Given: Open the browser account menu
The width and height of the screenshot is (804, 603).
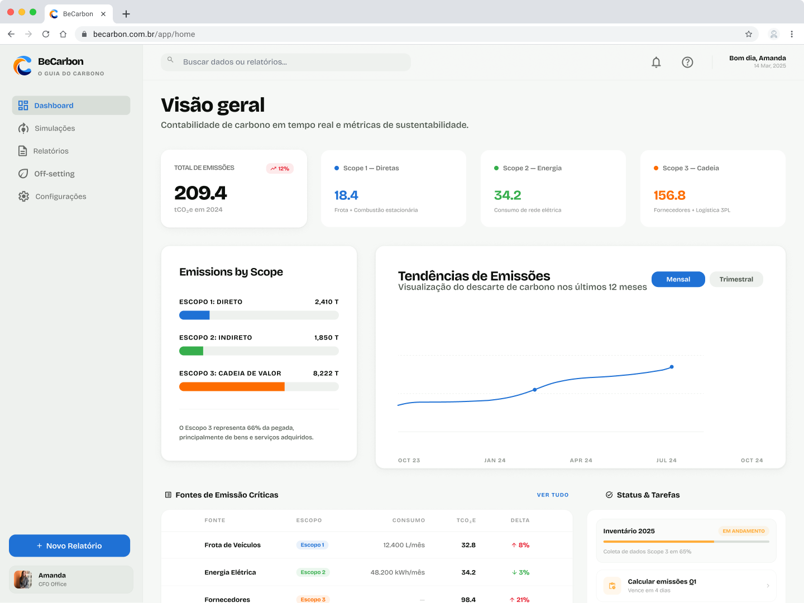Looking at the screenshot, I should (773, 34).
